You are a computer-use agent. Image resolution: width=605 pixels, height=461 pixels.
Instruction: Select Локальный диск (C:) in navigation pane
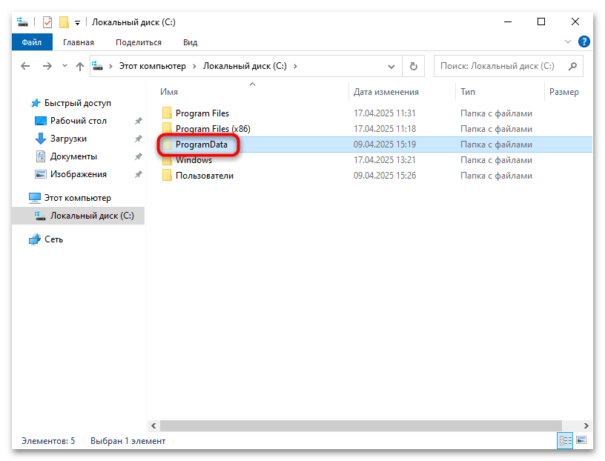tap(92, 216)
